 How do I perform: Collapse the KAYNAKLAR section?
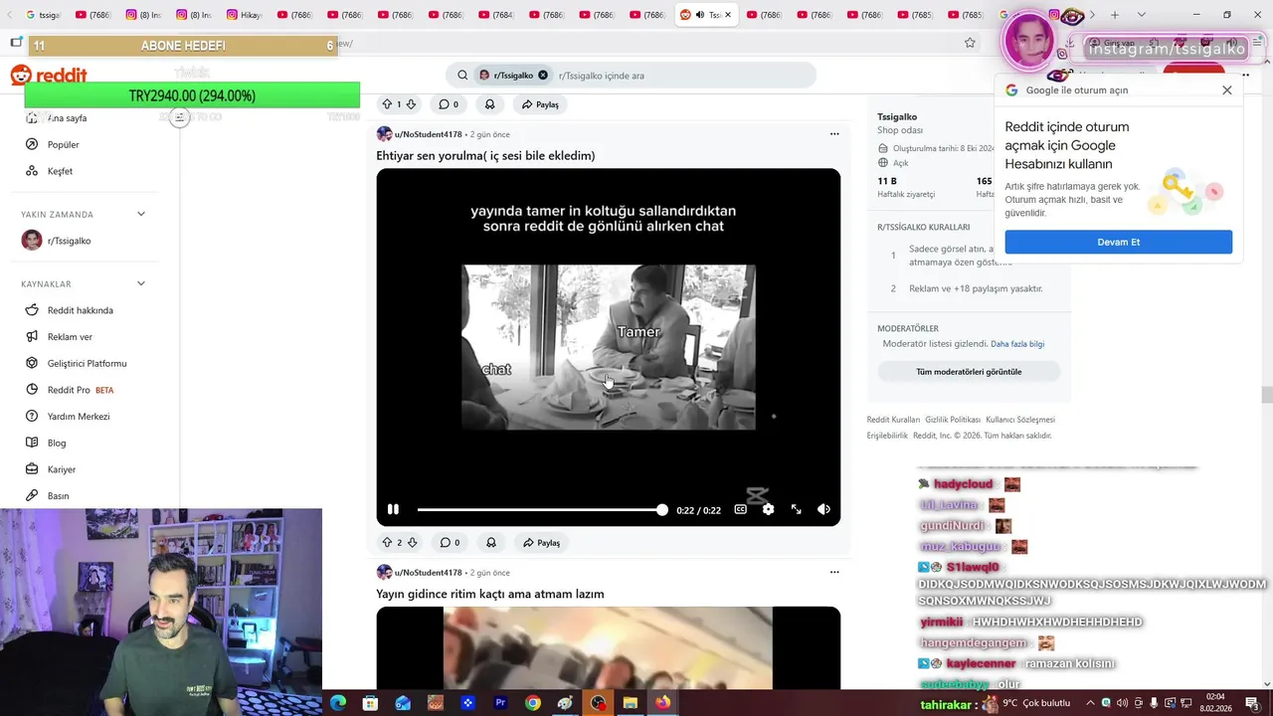click(141, 283)
